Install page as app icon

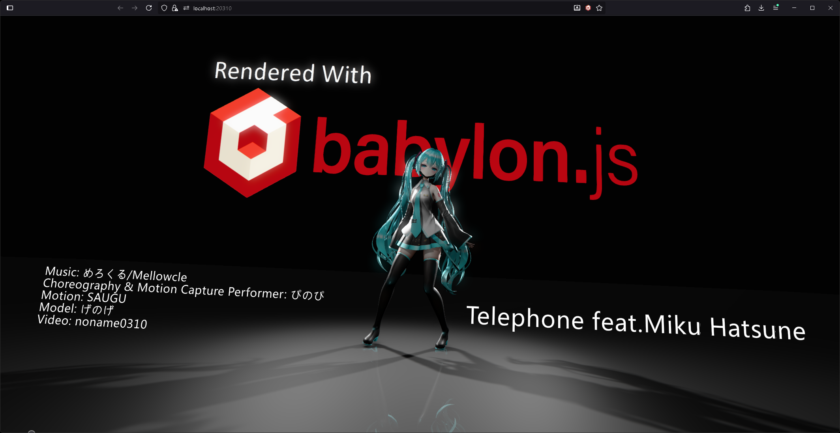[577, 8]
